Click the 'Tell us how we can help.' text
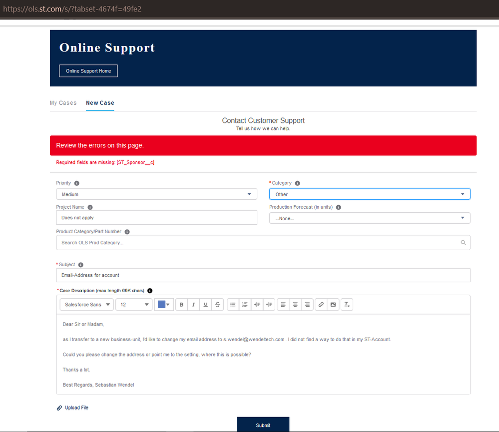 pos(263,128)
